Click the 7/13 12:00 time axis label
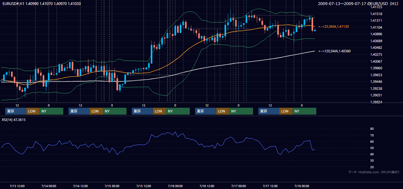403x189 pixels. (17, 186)
